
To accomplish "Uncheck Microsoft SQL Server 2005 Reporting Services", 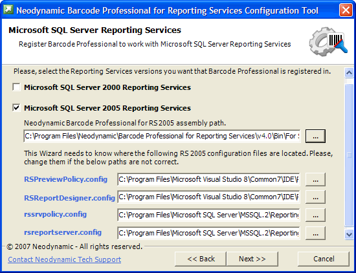I will pos(17,108).
